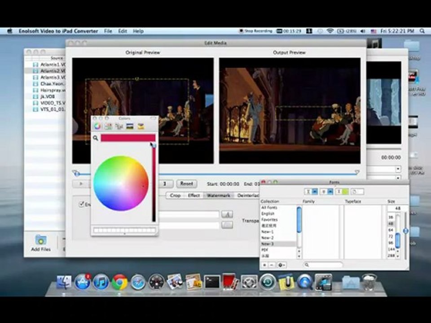
Task: Open the text strikethrough option in Fonts
Action: click(326, 192)
